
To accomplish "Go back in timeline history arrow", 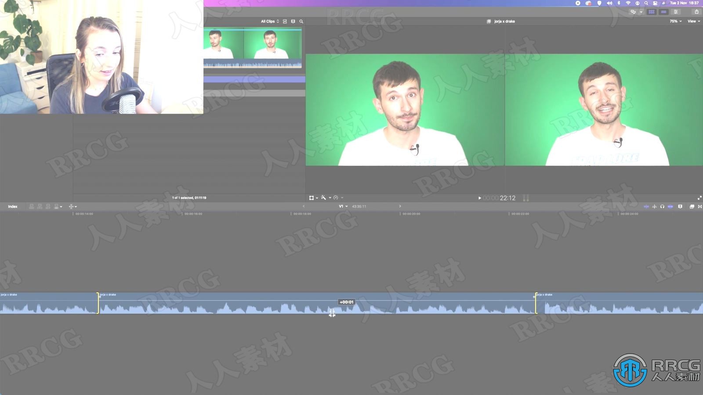I will pyautogui.click(x=304, y=206).
